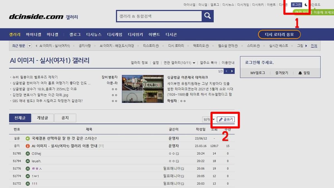Click the 디시 로터리 응모 button
This screenshot has width=334, height=188.
coord(279,35)
